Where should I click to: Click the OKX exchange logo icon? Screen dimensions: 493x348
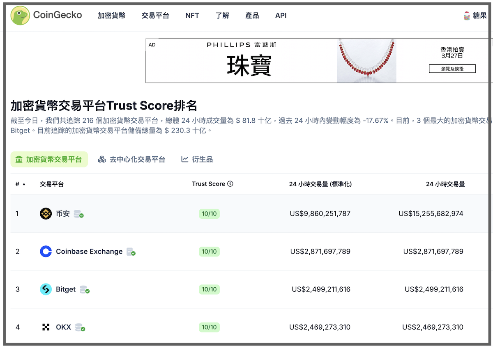[46, 327]
